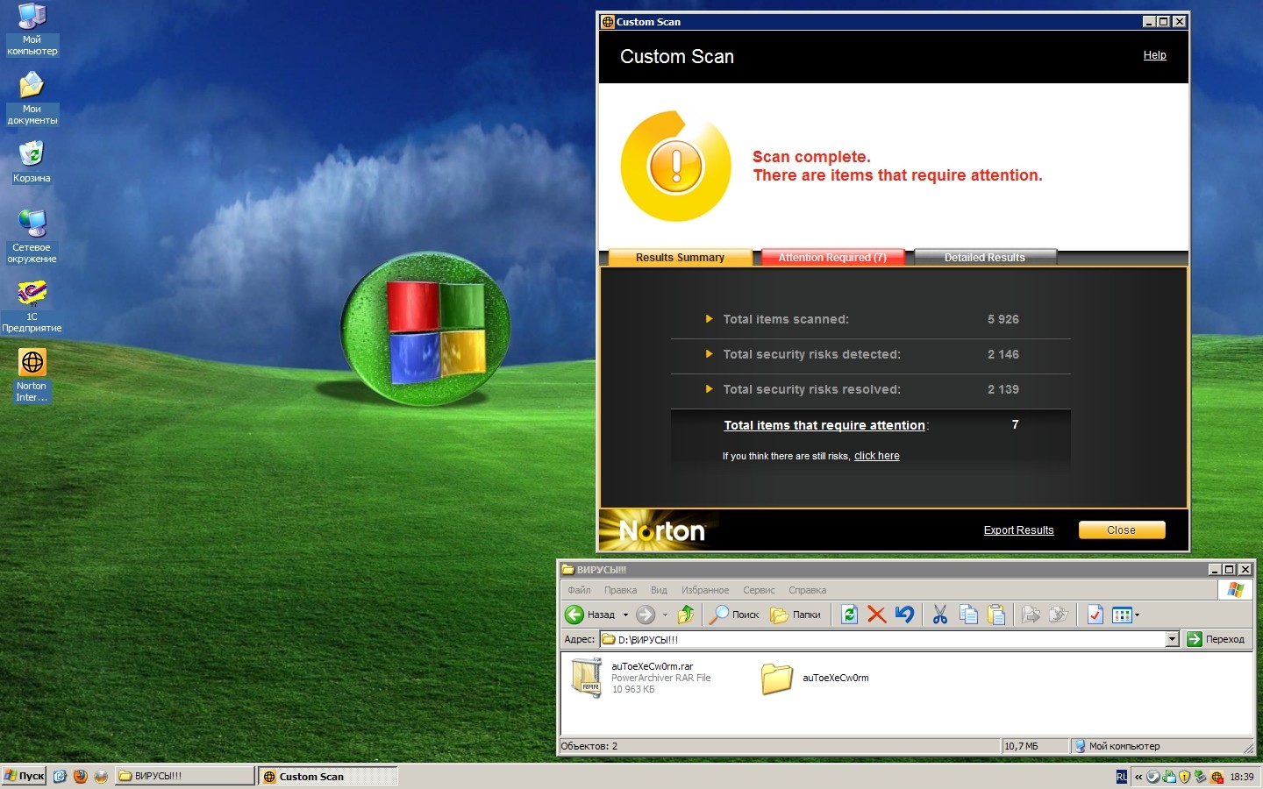Click the Пуск Start button on taskbar
The image size is (1263, 789).
25,776
